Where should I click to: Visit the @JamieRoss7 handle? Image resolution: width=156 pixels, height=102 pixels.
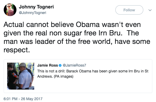coord(74,65)
